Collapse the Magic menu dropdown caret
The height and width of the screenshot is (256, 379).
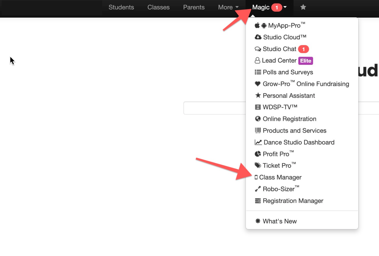click(285, 7)
